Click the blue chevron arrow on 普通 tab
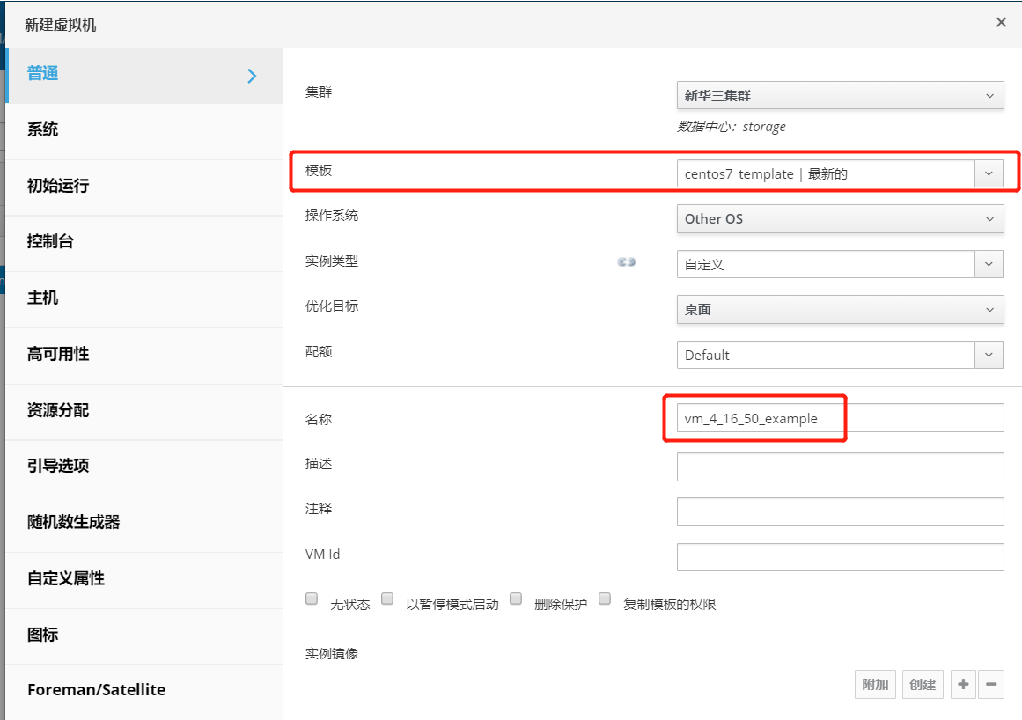Image resolution: width=1022 pixels, height=720 pixels. tap(252, 76)
